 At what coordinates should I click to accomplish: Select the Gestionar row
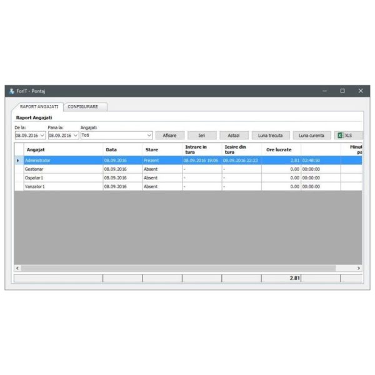[x=62, y=169]
